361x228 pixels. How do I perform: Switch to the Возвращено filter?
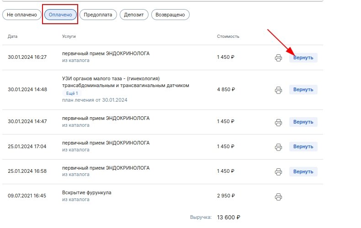(x=170, y=15)
